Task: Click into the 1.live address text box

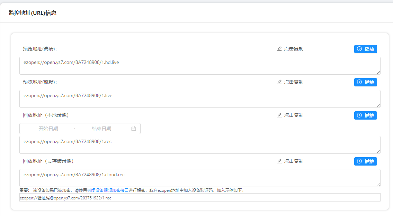Action: click(199, 99)
